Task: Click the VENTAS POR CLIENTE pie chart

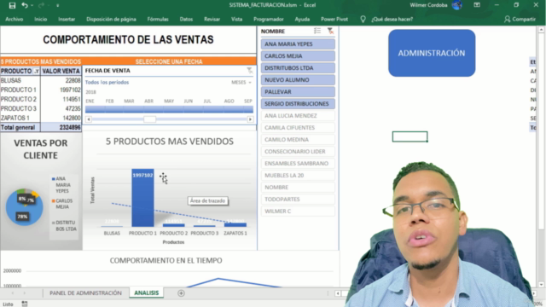Action: pos(24,207)
